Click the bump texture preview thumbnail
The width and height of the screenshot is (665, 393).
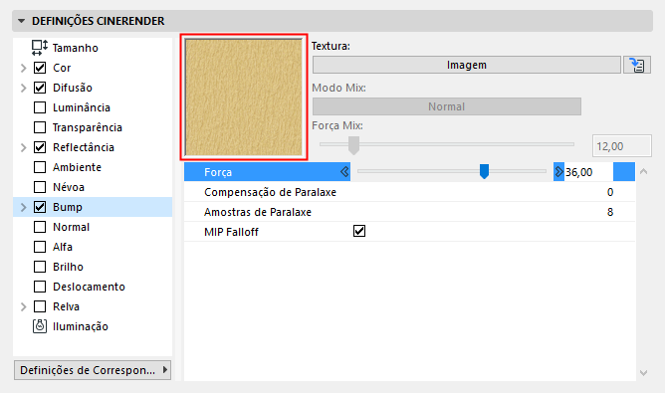coord(244,98)
